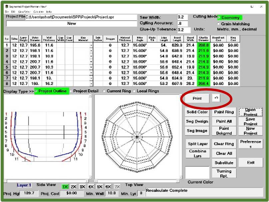Click the side view horizontal scrollbar

[46, 181]
